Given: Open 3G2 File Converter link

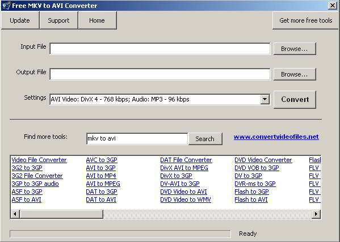Looking at the screenshot, I should [37, 176].
